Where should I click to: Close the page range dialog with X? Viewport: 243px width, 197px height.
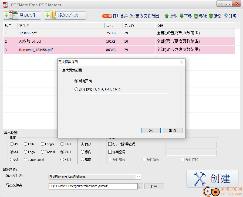(181, 62)
